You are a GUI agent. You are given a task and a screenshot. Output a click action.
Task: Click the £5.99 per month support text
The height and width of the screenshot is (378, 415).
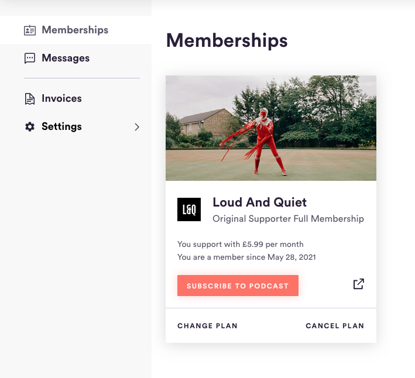pyautogui.click(x=241, y=244)
